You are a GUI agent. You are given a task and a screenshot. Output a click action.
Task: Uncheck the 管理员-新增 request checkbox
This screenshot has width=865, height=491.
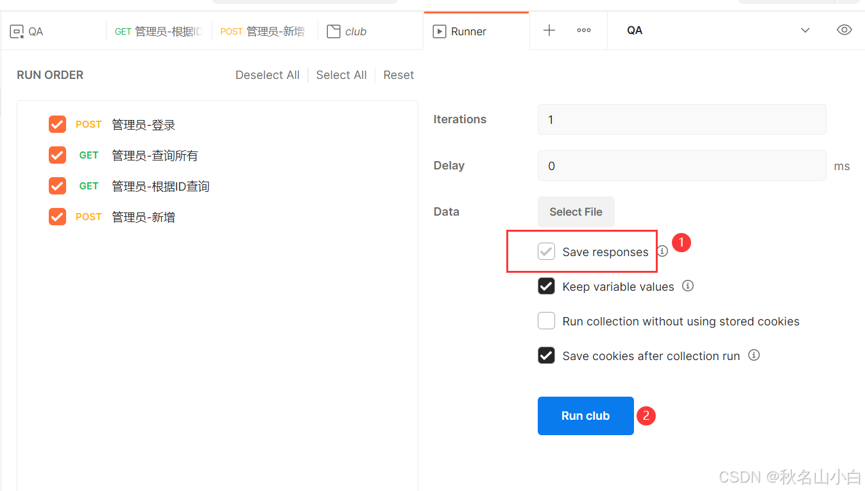pyautogui.click(x=58, y=217)
